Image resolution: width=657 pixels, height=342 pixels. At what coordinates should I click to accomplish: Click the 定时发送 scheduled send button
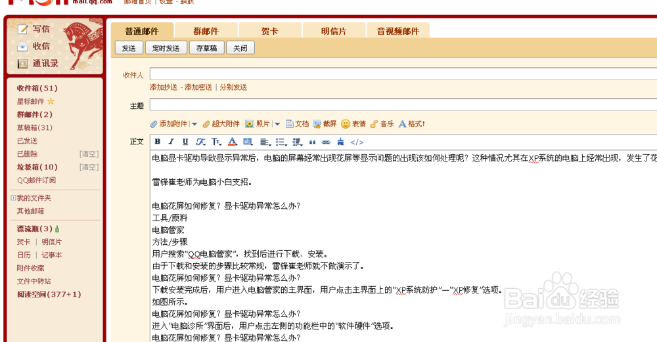(166, 48)
